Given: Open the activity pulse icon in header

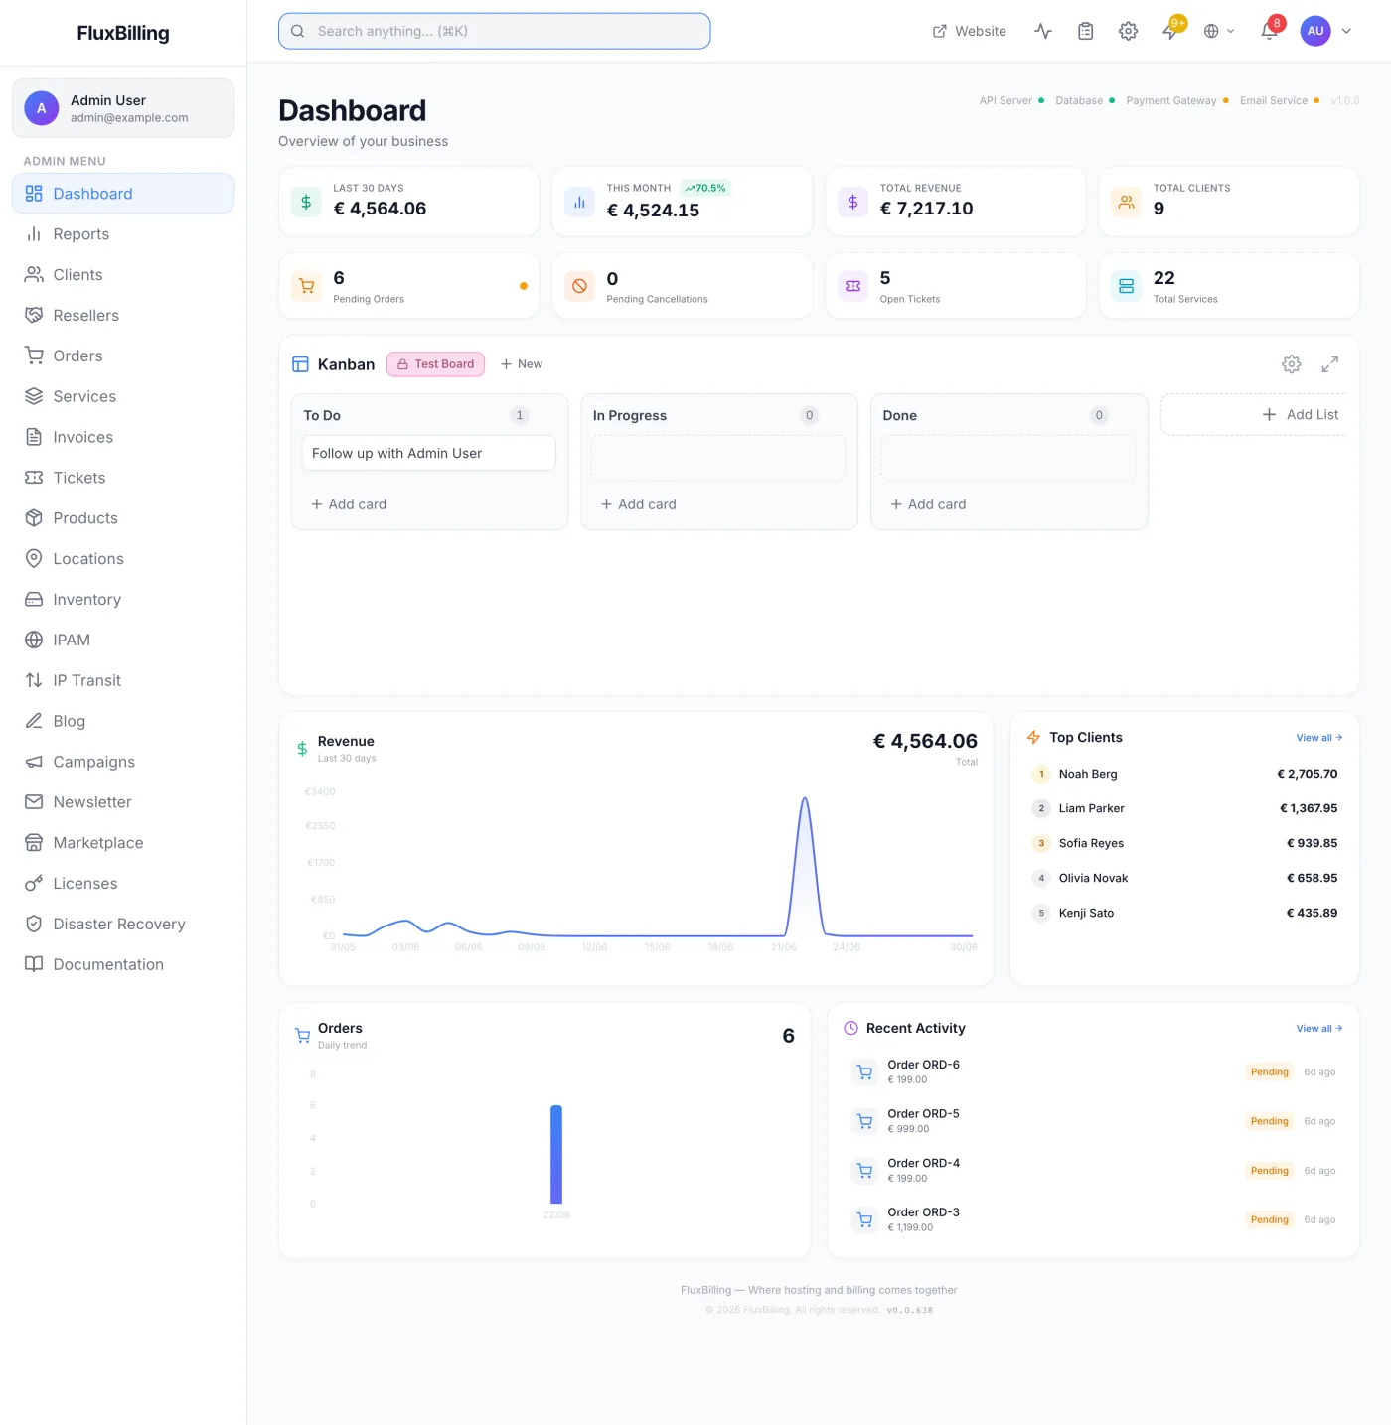Looking at the screenshot, I should coord(1043,31).
